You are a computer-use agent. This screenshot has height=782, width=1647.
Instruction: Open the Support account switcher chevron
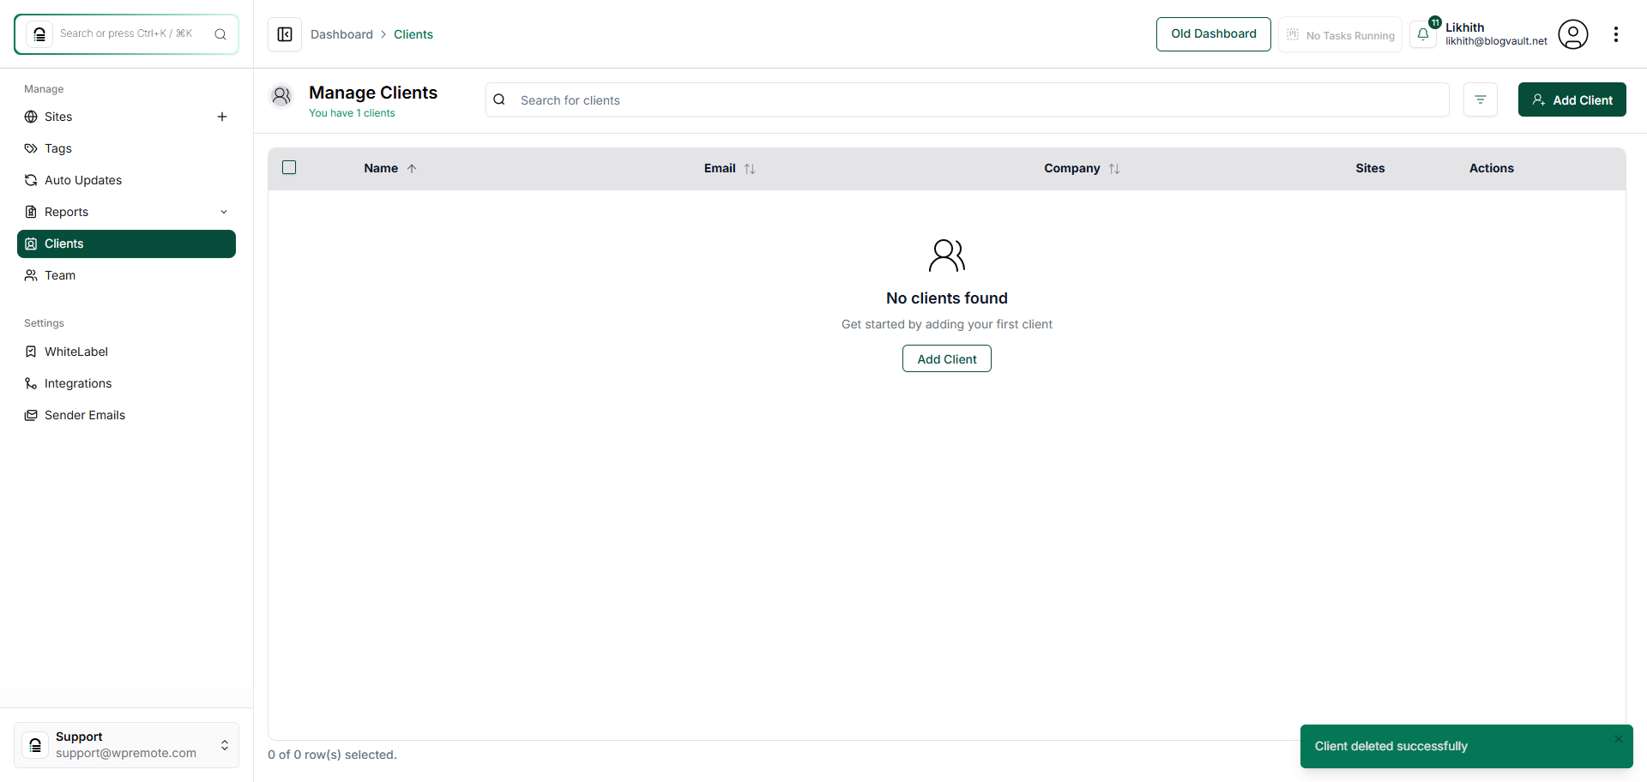coord(224,745)
